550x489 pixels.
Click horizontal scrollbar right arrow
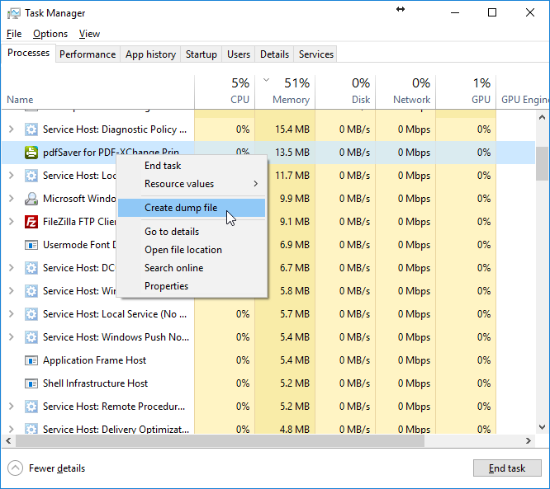[x=529, y=440]
